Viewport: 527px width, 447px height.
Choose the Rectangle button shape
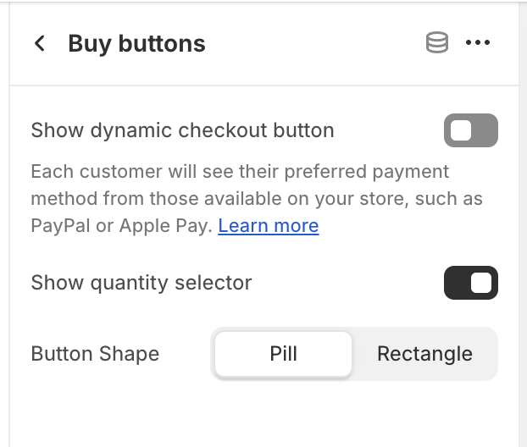point(424,354)
